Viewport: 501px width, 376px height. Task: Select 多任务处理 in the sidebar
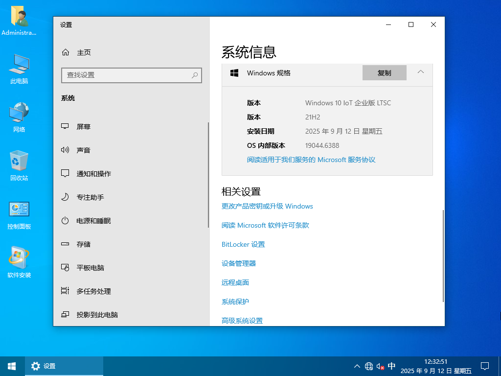tap(131, 291)
